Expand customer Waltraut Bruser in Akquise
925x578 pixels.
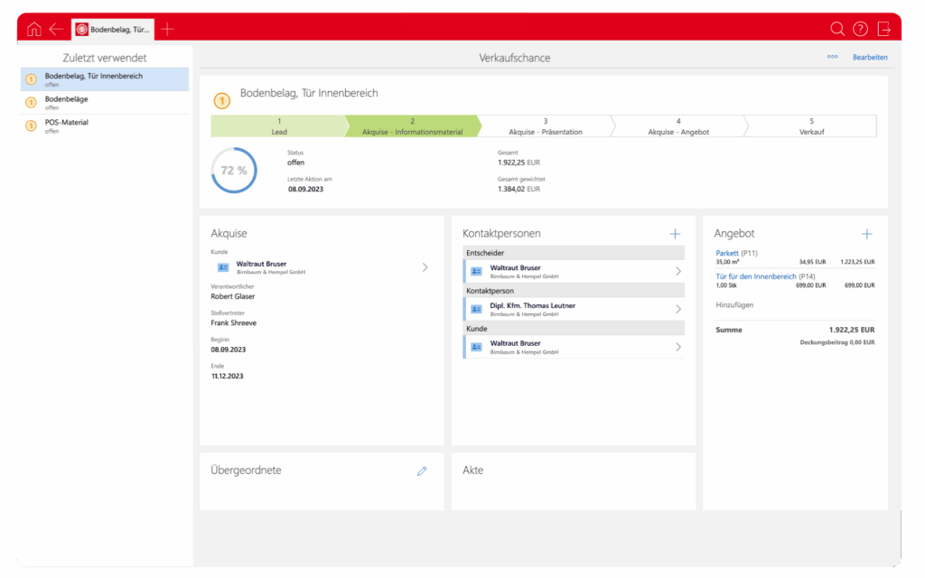(x=425, y=267)
